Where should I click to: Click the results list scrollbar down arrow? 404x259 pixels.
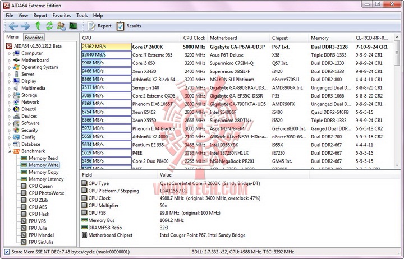tap(397, 165)
